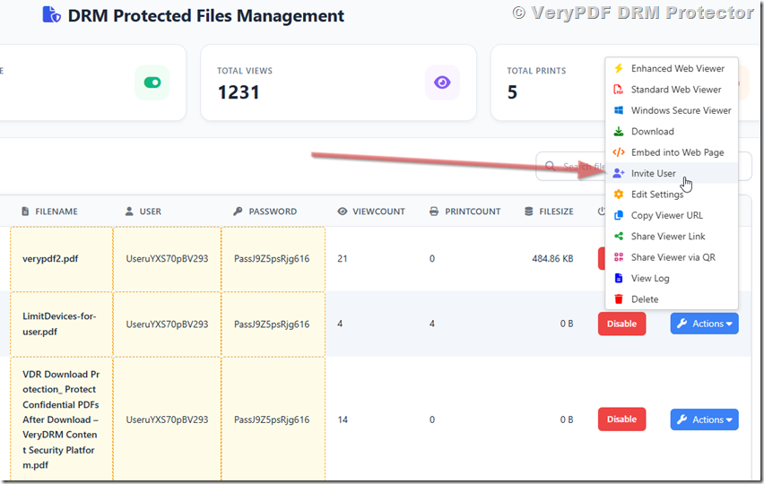This screenshot has height=484, width=764.
Task: Click the magnifier icon in search box
Action: coord(550,166)
